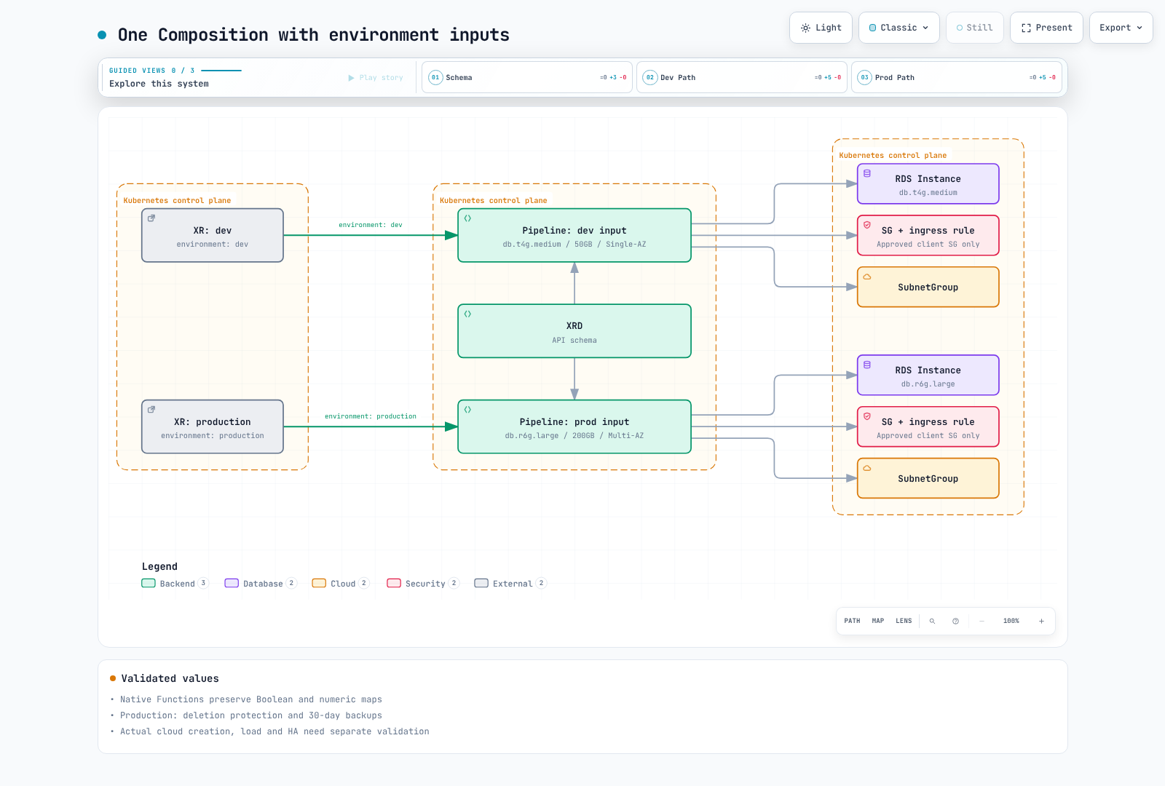Click the code icon on the XRD node
Image resolution: width=1165 pixels, height=786 pixels.
tap(467, 314)
